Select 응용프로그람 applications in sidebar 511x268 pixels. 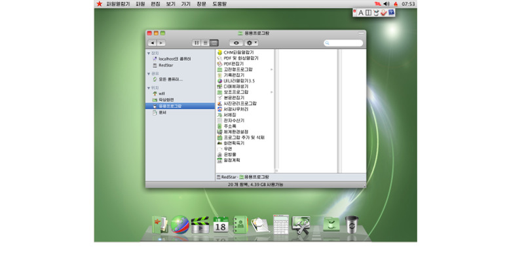(x=180, y=106)
